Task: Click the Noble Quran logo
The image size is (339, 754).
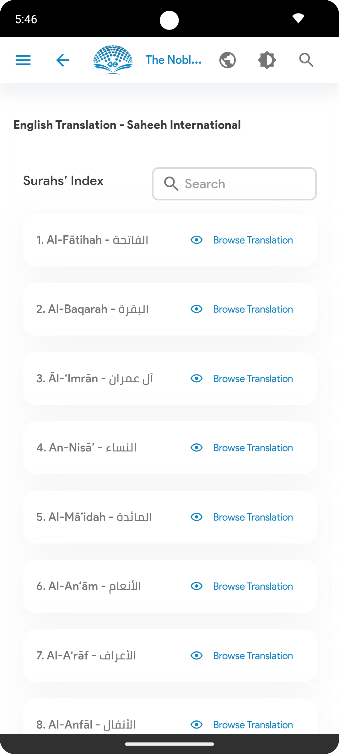Action: (x=113, y=60)
